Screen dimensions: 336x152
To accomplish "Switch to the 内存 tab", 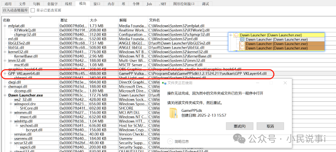I will pos(111,4).
